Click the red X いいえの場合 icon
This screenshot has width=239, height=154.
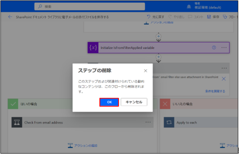(x=165, y=104)
